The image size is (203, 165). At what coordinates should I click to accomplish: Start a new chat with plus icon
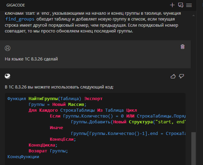[172, 5]
